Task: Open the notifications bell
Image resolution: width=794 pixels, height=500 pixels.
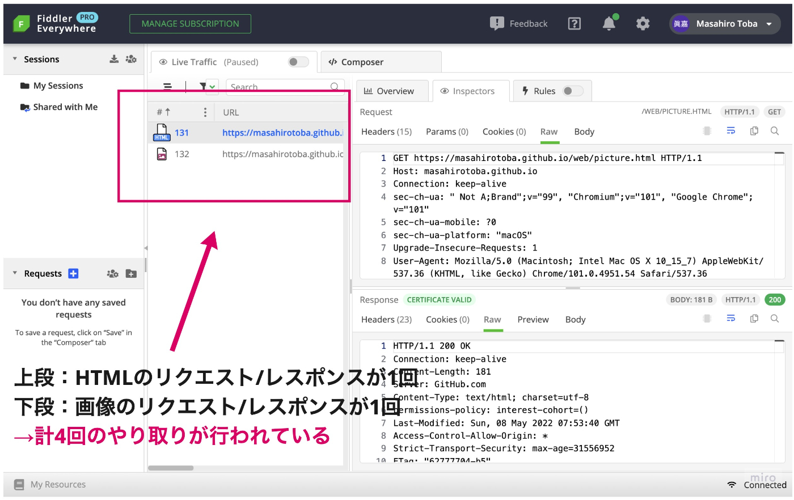Action: click(x=609, y=23)
